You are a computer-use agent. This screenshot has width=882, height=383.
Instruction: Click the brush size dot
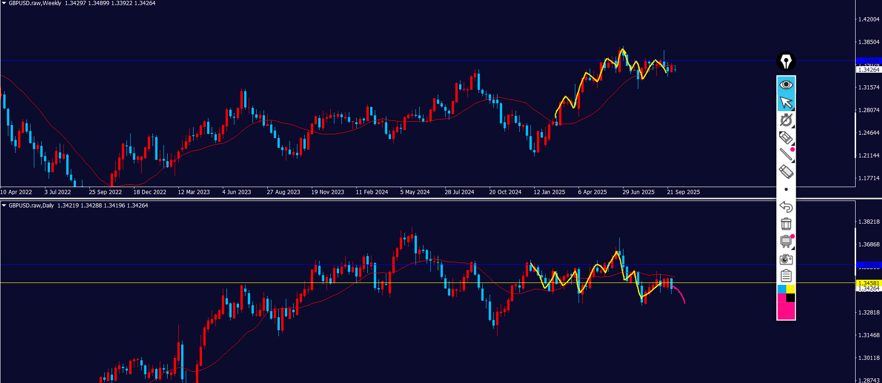(786, 189)
